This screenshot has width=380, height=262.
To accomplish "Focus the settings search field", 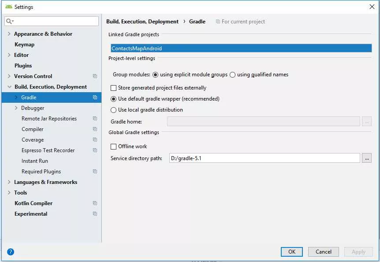I will pos(52,21).
